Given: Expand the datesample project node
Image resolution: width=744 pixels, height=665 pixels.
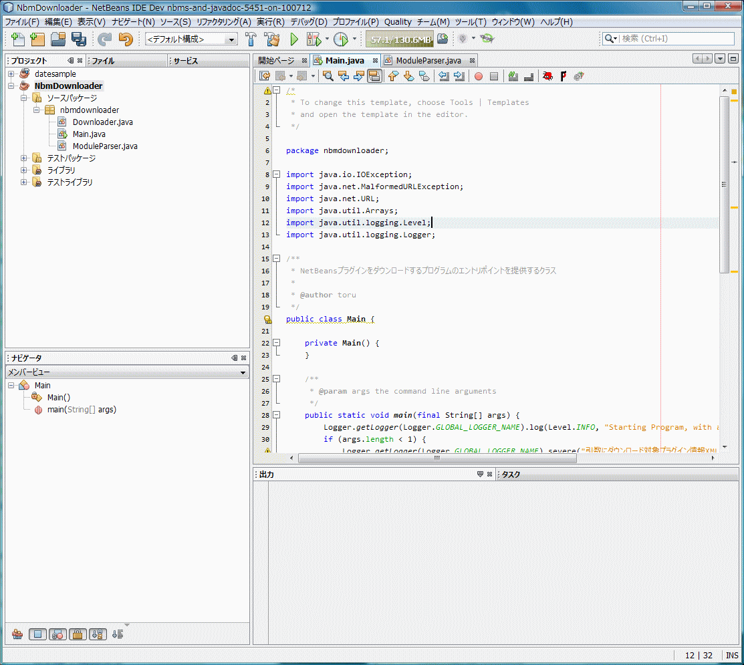Looking at the screenshot, I should pos(11,74).
